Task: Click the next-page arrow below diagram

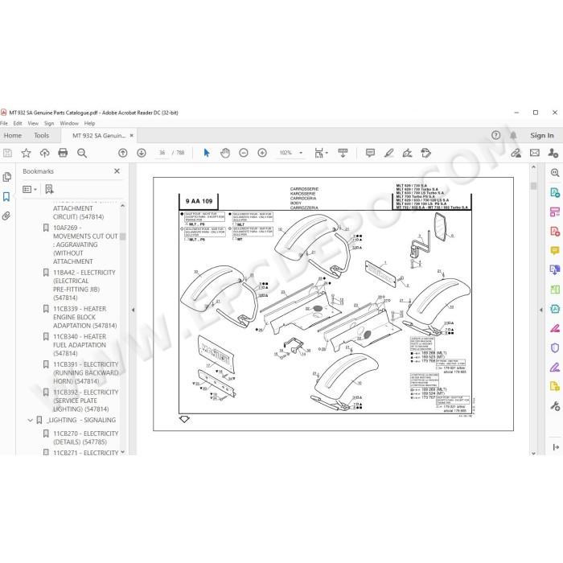Action: coord(184,419)
